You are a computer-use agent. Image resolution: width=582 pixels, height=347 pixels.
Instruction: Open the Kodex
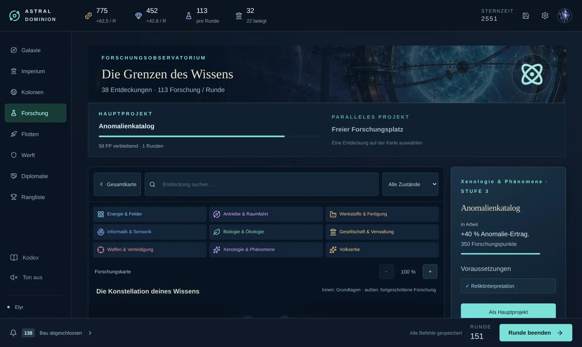[x=36, y=258]
